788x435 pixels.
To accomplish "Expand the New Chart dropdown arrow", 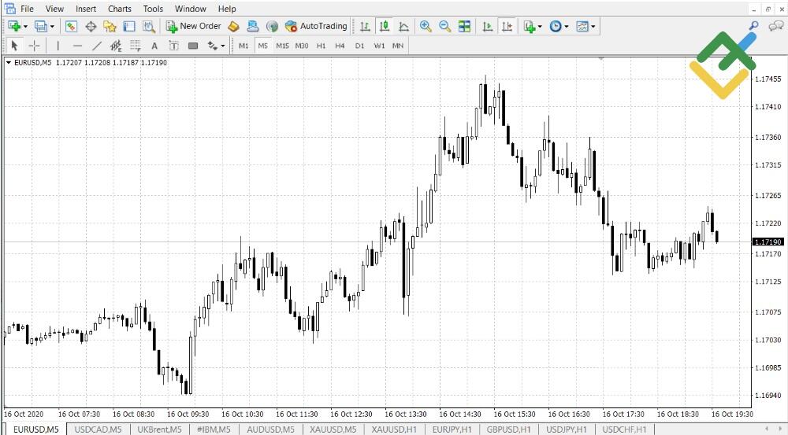I will pyautogui.click(x=25, y=27).
